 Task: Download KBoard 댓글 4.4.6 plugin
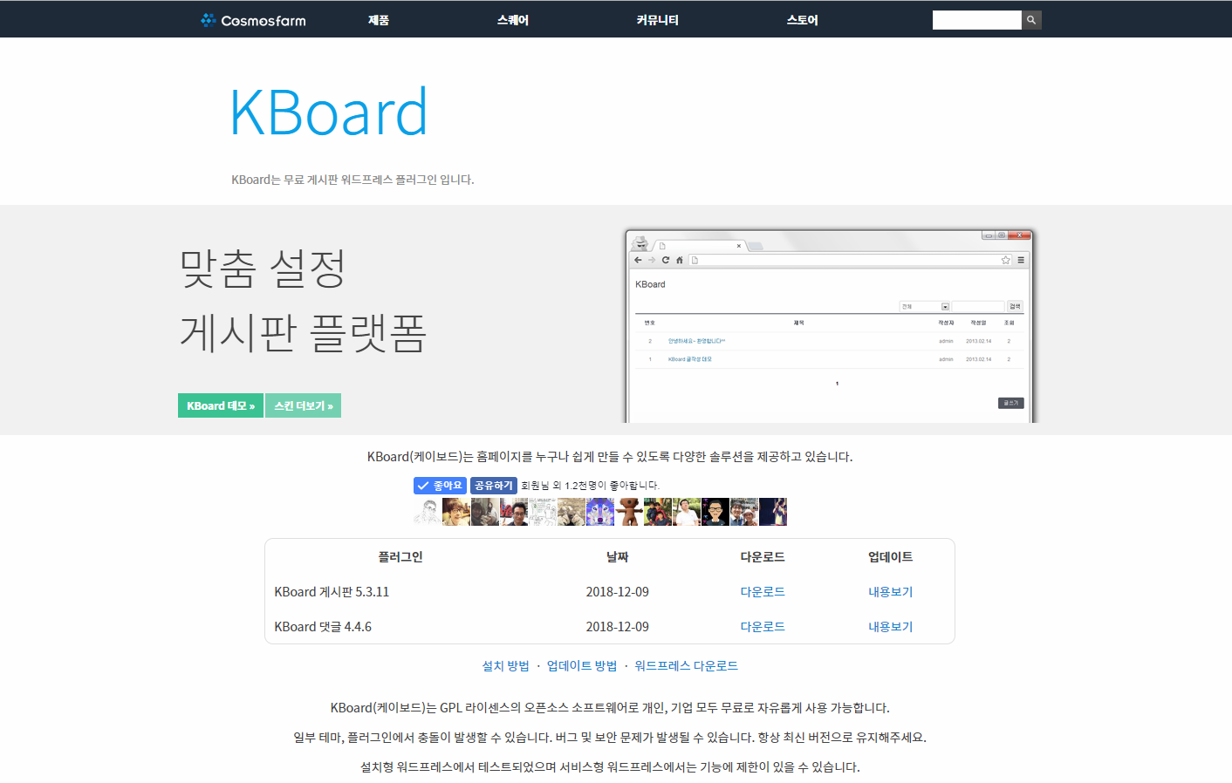(x=762, y=627)
